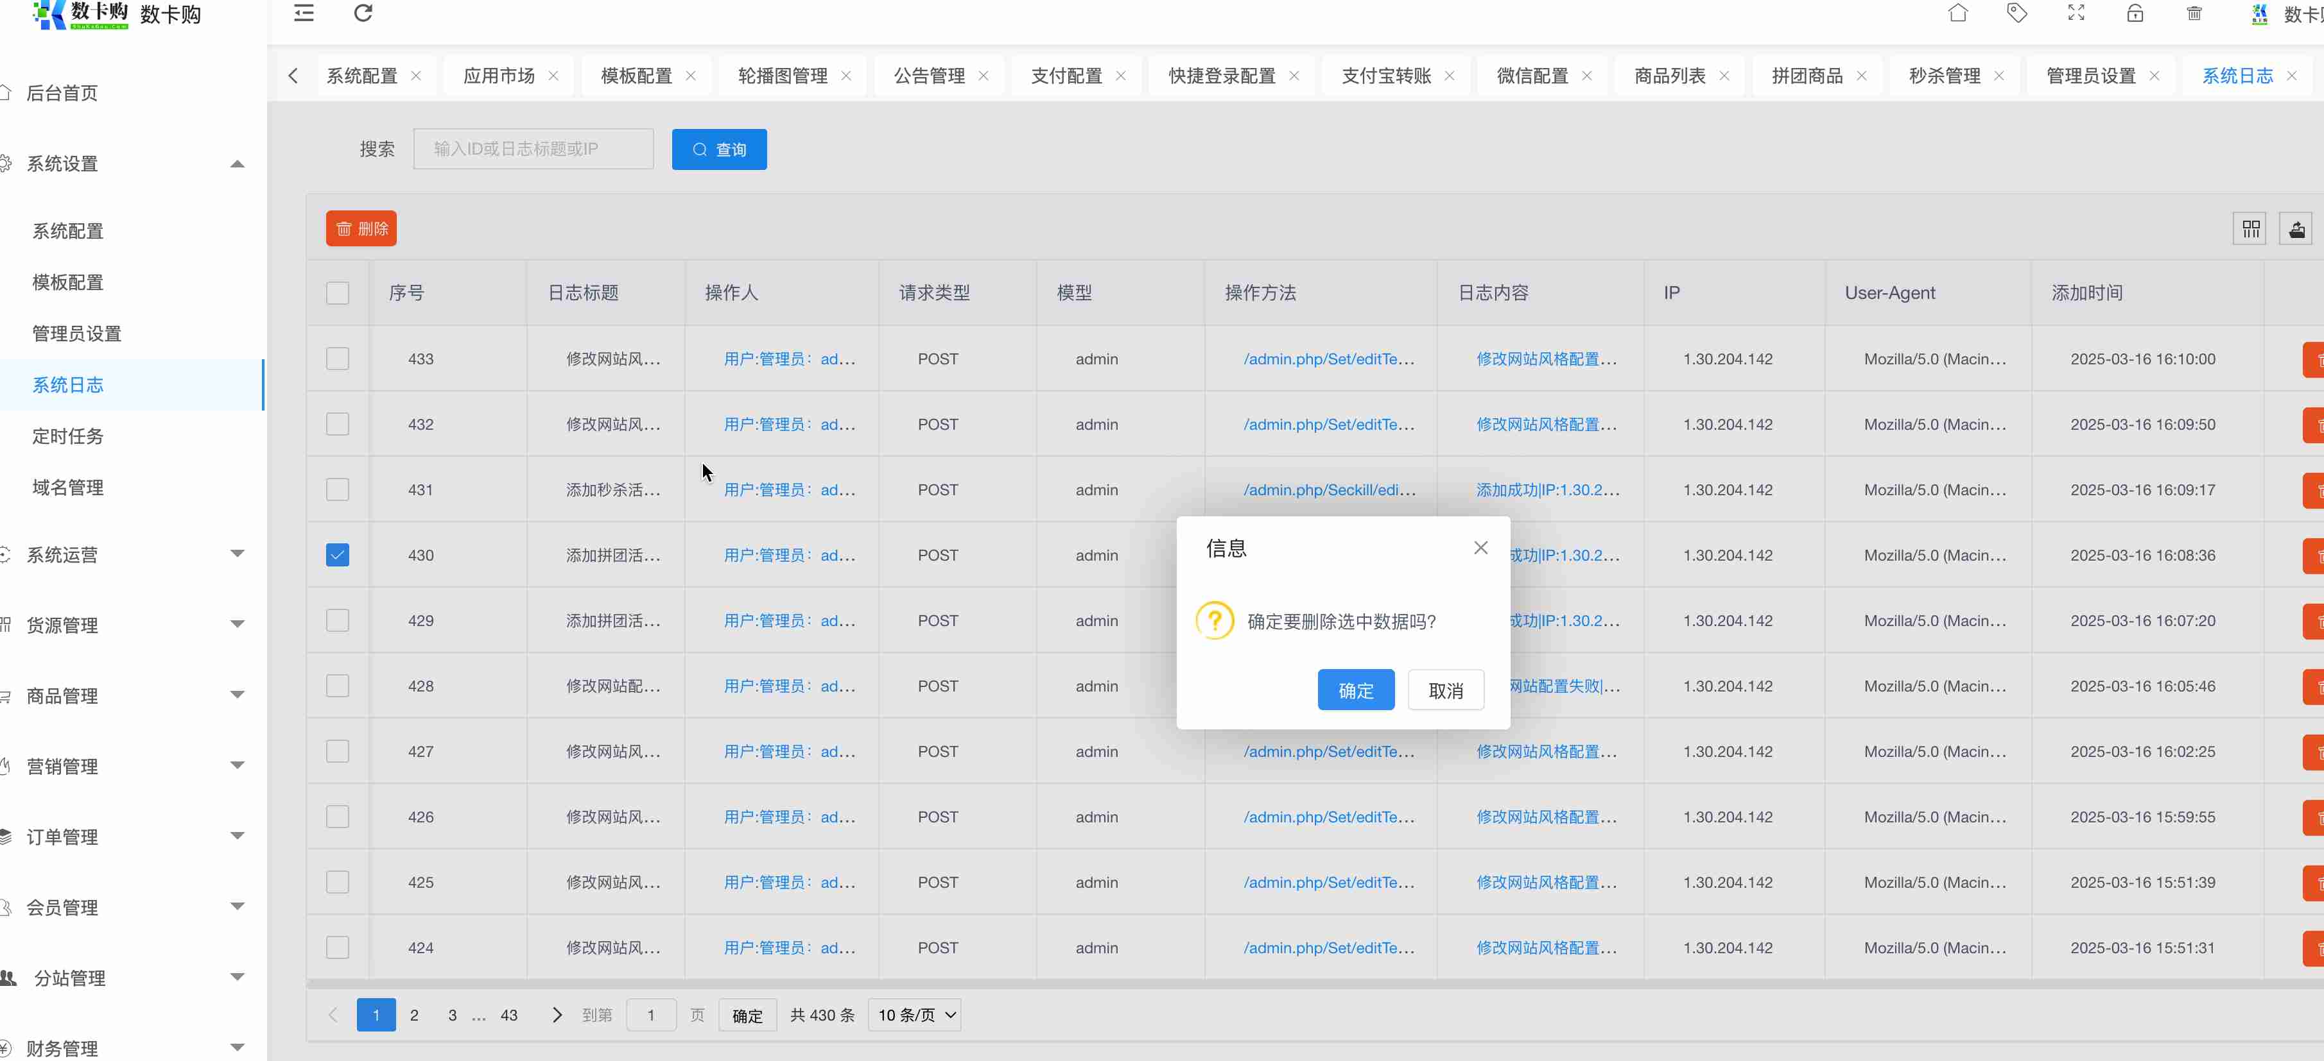Check the box for row 433
Viewport: 2324px width, 1061px height.
(338, 359)
